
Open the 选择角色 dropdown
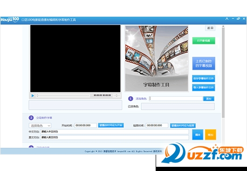pos(40,125)
